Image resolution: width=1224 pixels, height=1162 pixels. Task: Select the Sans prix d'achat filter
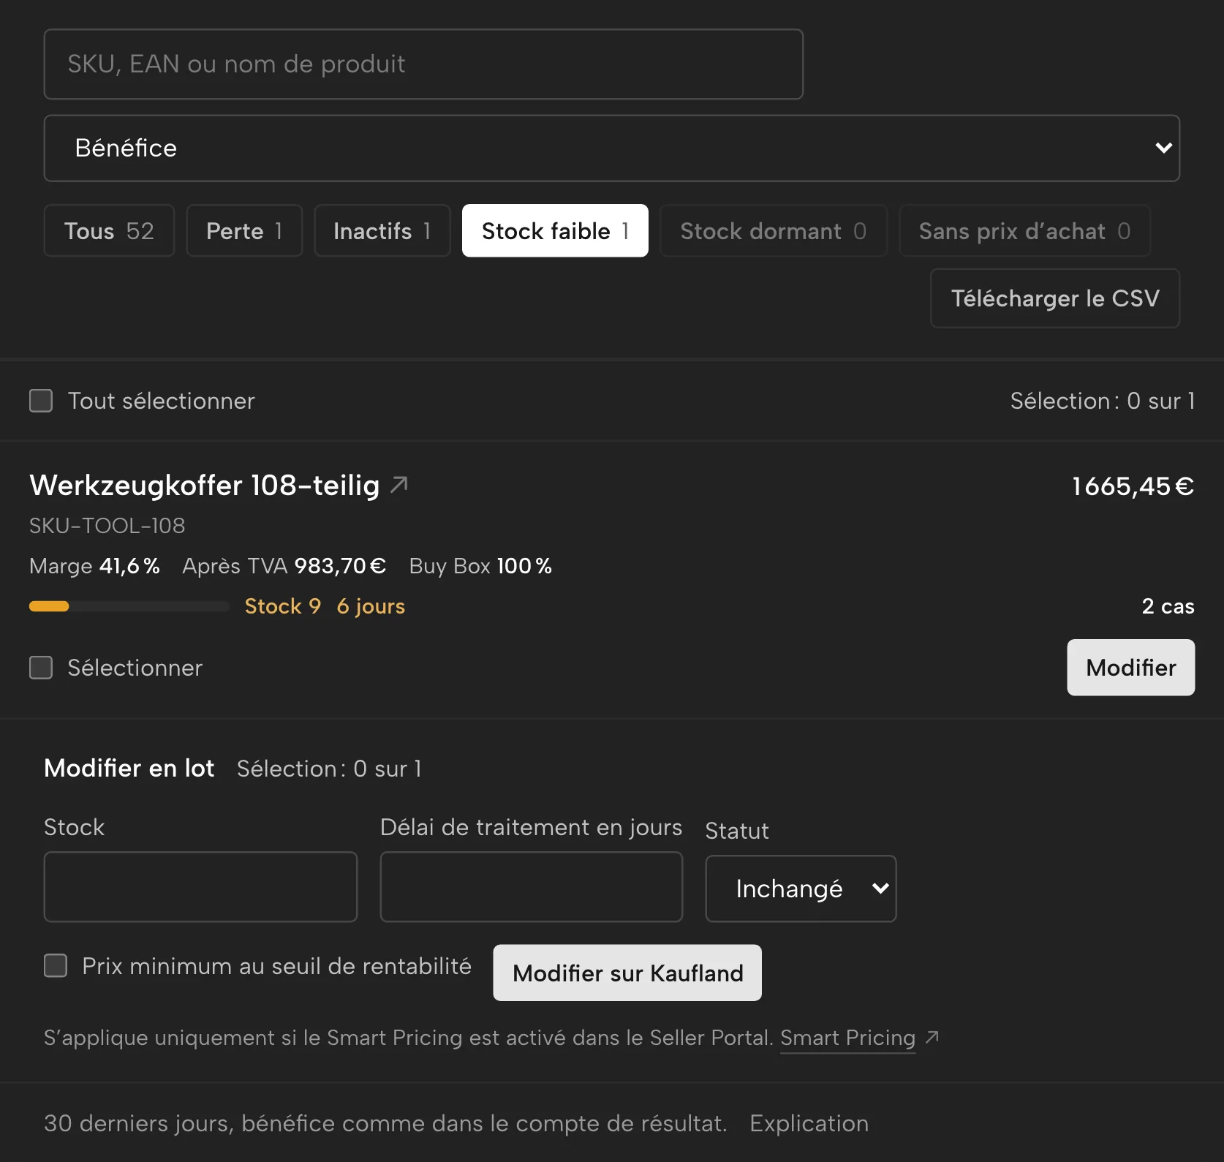[x=1025, y=231]
